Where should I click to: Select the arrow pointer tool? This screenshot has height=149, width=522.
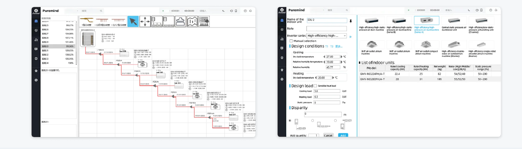(x=133, y=21)
